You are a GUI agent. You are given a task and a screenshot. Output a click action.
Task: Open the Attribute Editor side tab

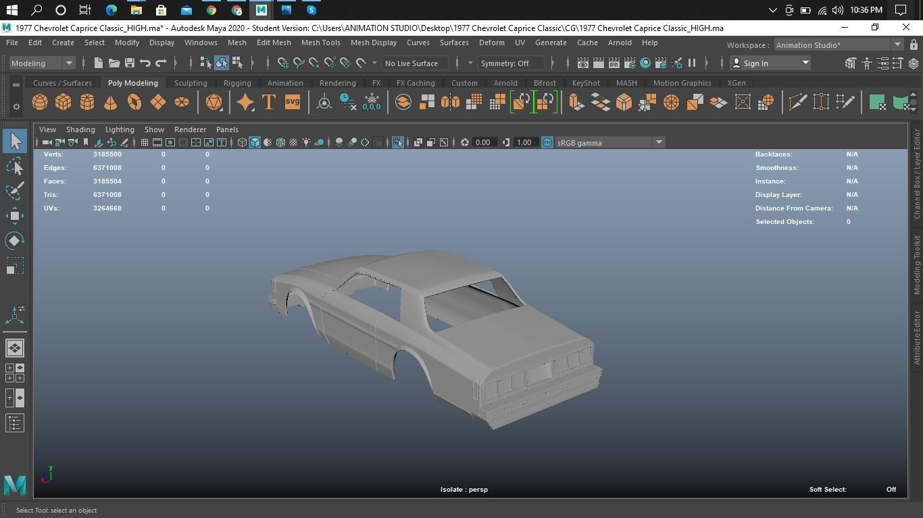tap(917, 338)
